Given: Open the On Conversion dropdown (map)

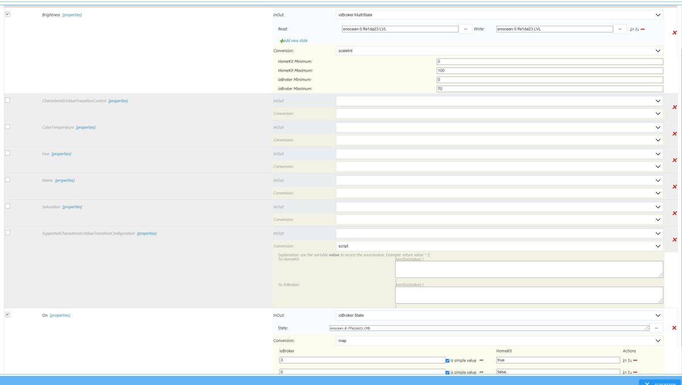Looking at the screenshot, I should (x=500, y=341).
